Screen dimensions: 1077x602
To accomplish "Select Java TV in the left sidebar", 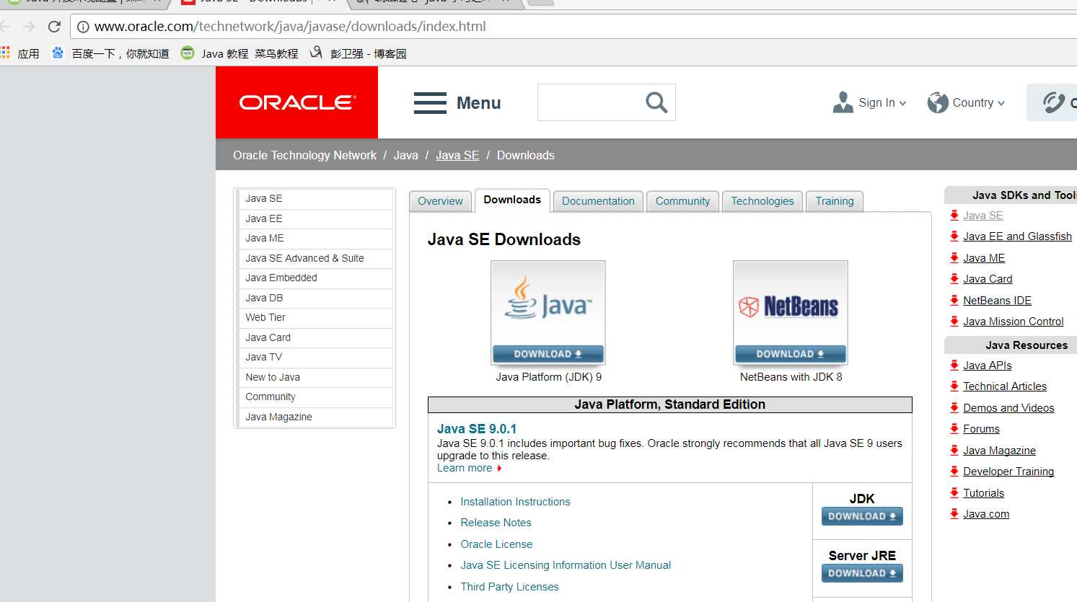I will click(316, 357).
